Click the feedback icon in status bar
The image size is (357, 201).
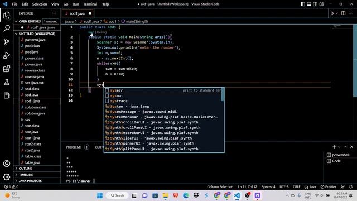342,186
